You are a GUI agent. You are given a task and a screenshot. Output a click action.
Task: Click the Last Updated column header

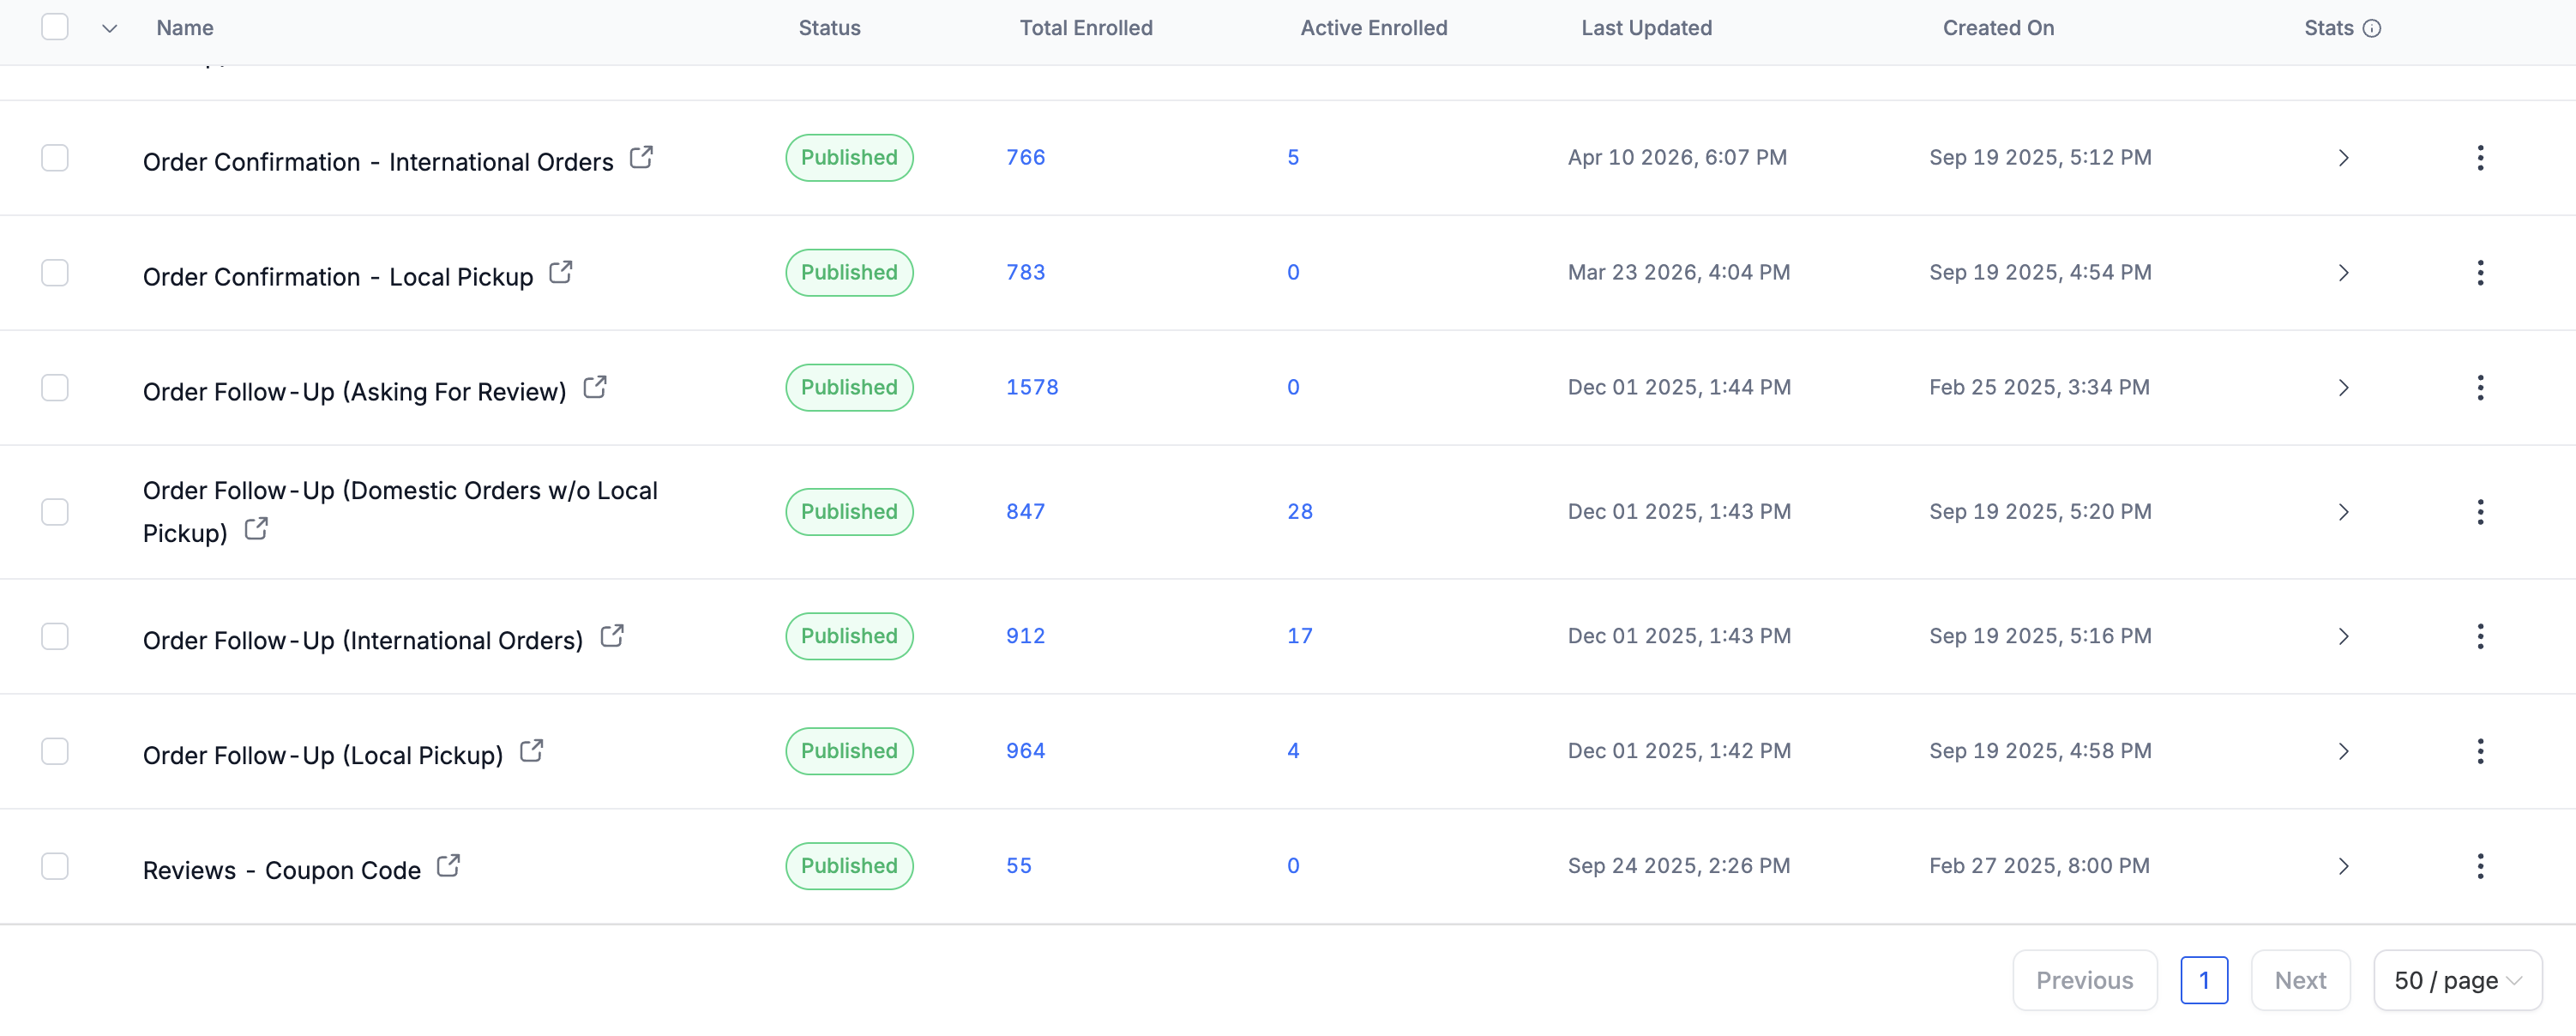click(x=1646, y=28)
